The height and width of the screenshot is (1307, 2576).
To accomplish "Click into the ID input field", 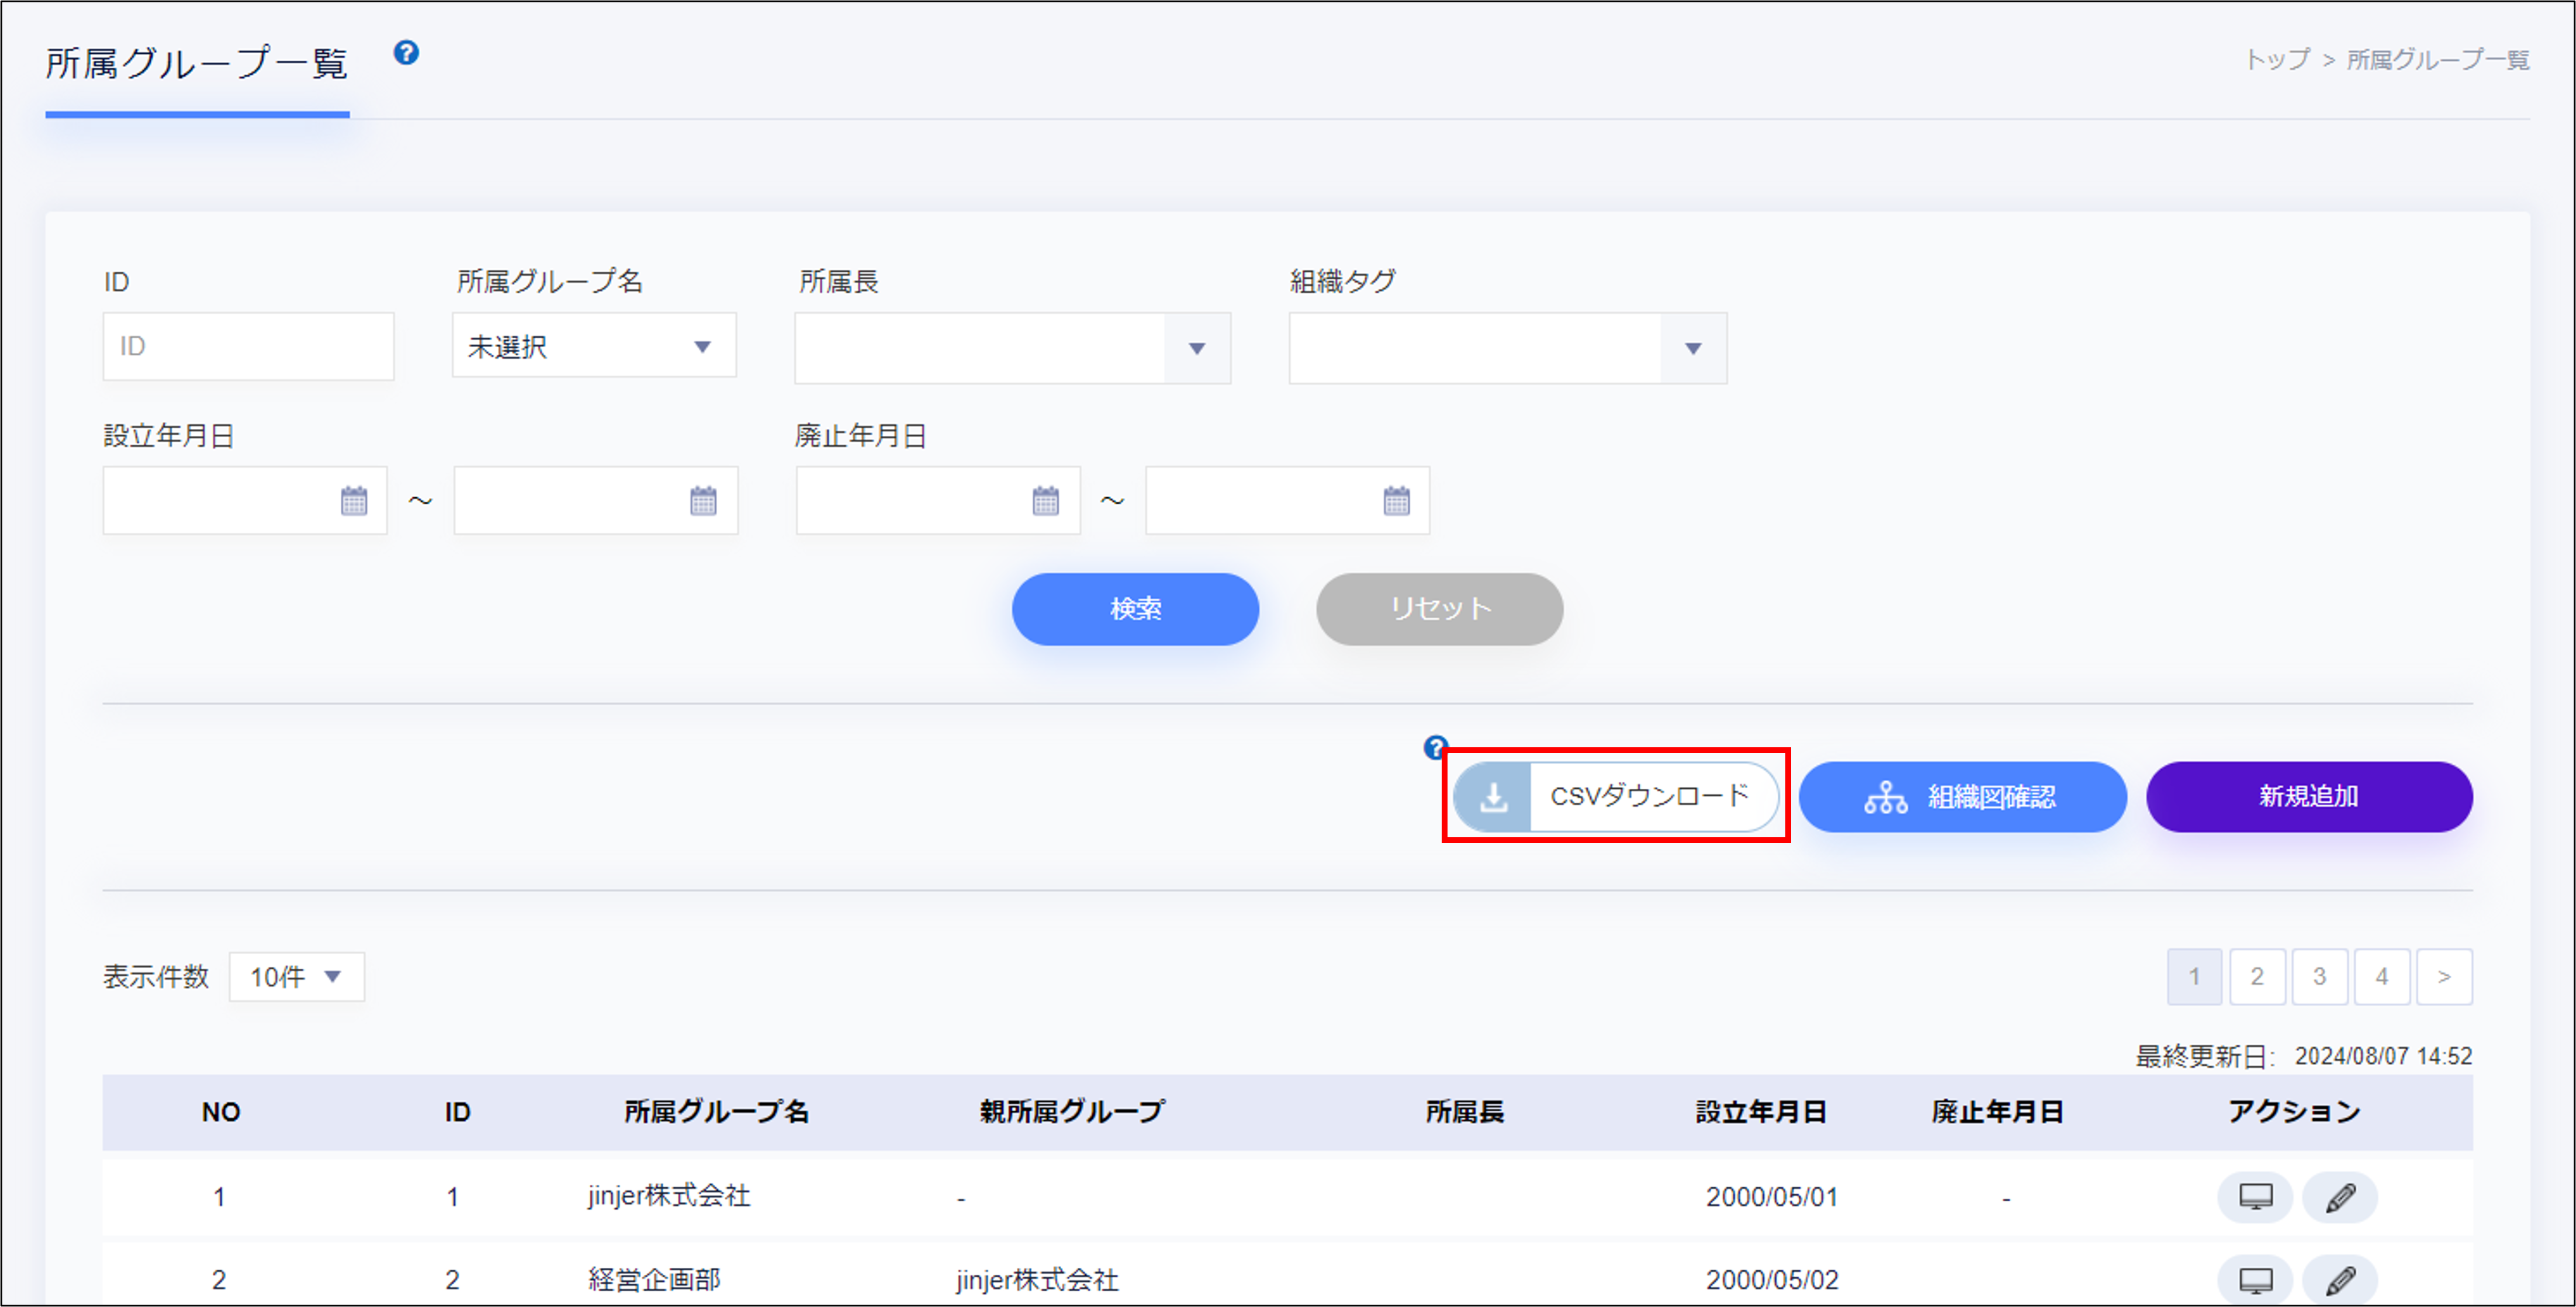I will pos(248,346).
